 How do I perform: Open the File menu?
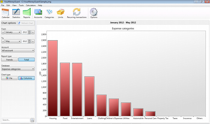(x=2, y=5)
